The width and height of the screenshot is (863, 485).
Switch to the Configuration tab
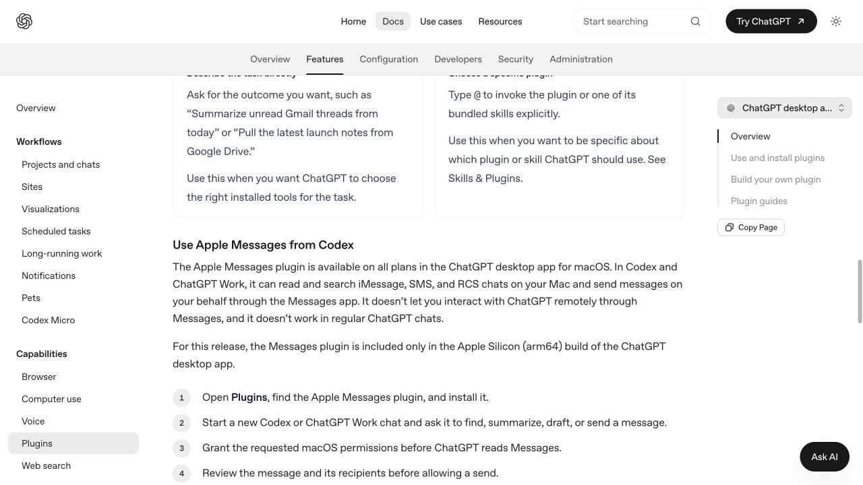[x=389, y=59]
